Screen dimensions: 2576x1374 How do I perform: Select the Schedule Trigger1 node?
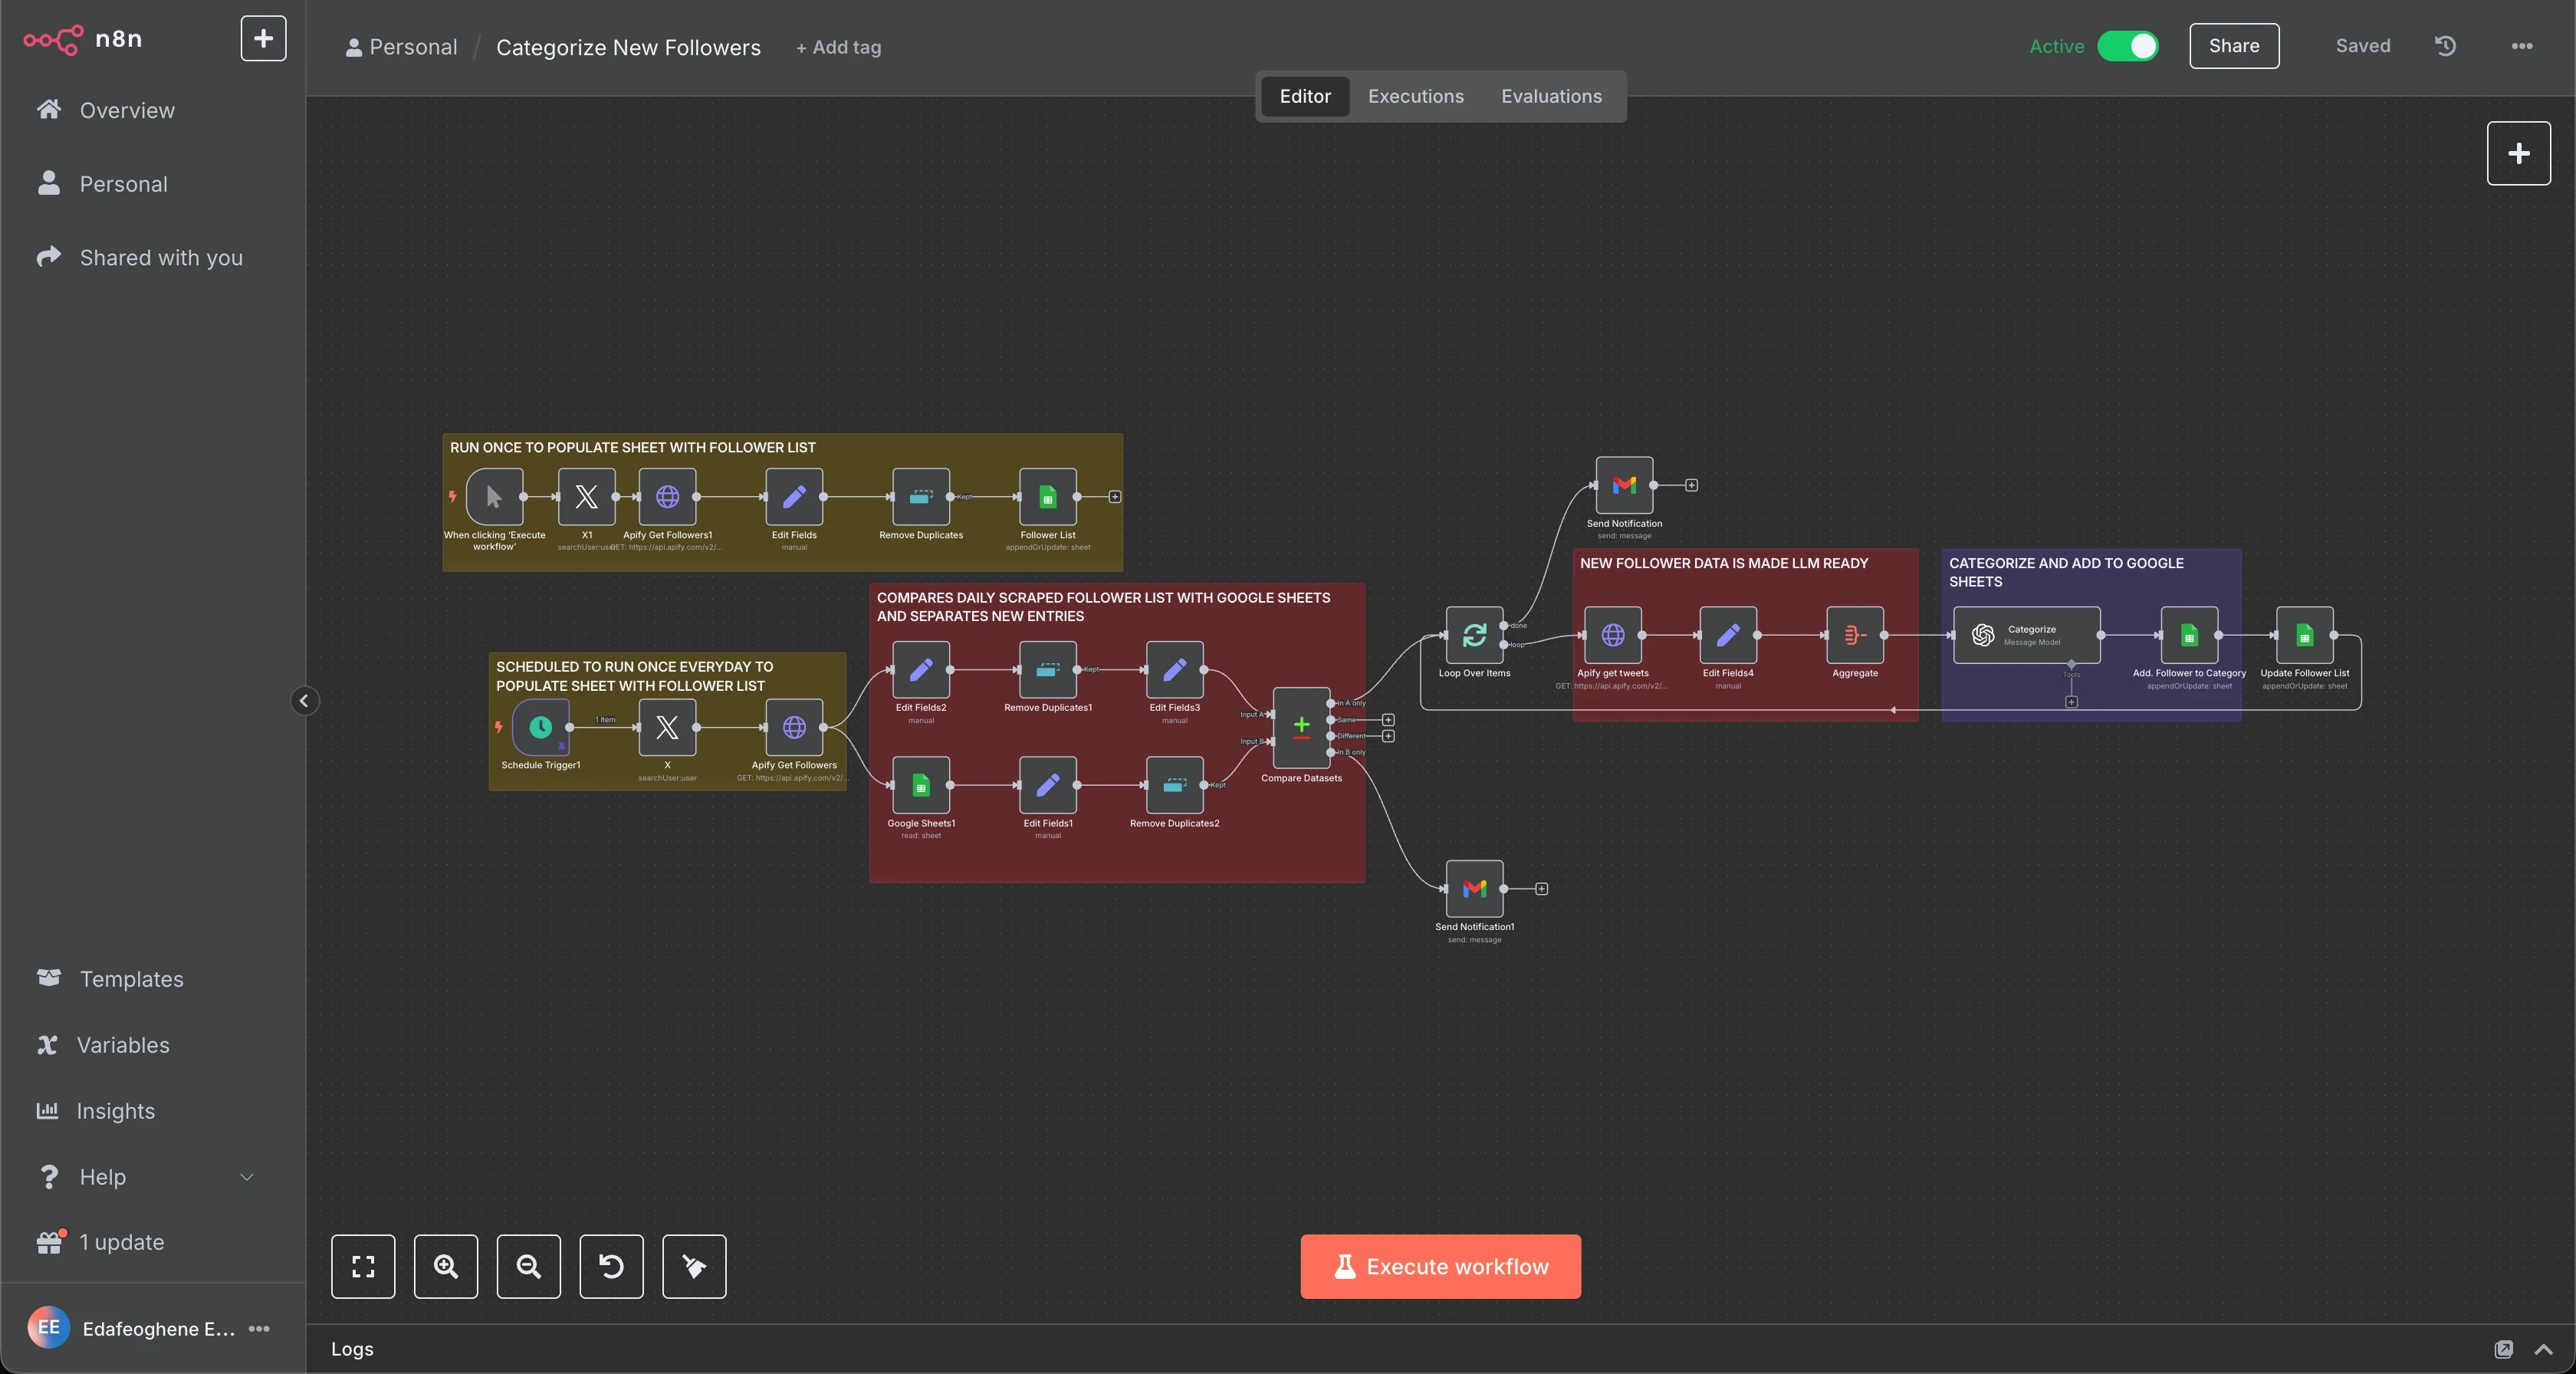540,727
